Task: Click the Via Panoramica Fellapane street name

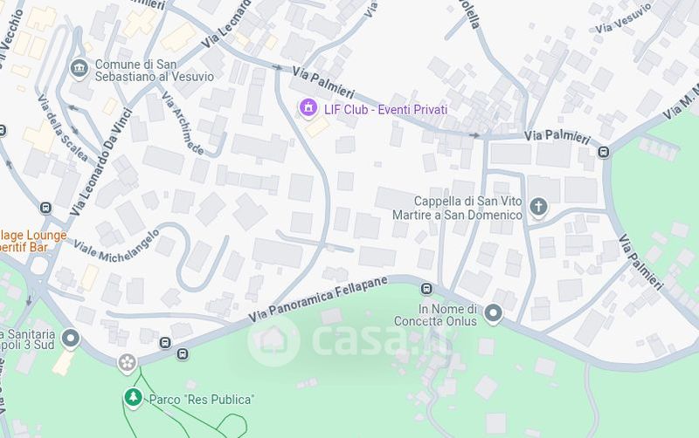Action: 318,298
